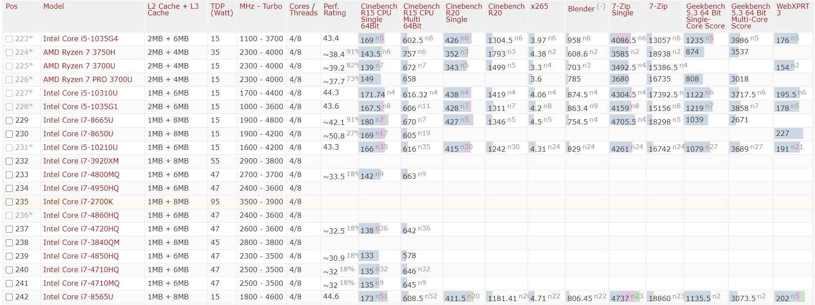Image resolution: width=815 pixels, height=305 pixels.
Task: Sort by 7-Zip Single column header
Action: (622, 10)
